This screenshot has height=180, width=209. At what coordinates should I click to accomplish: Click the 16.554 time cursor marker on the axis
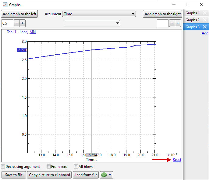click(91, 155)
